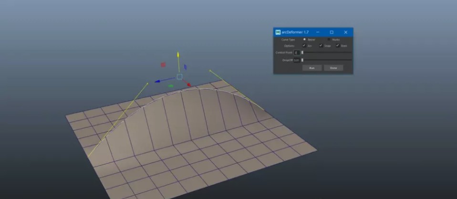Select the Nurbs curve type radio button
Image resolution: width=457 pixels, height=199 pixels.
pyautogui.click(x=329, y=39)
